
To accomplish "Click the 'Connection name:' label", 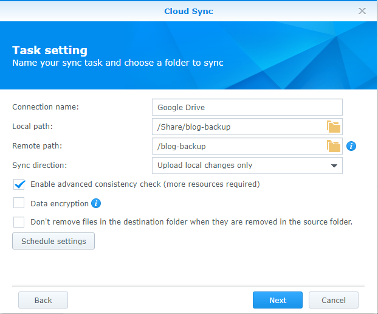I will pos(46,107).
